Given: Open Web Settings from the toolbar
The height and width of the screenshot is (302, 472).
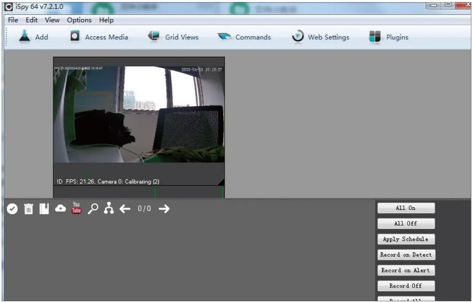Looking at the screenshot, I should [322, 37].
